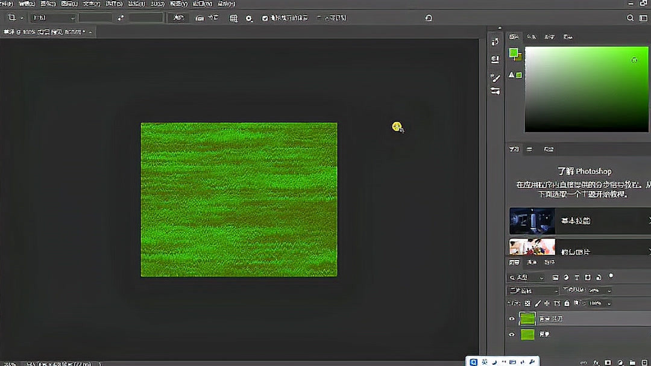Enable the checkbox in the options bar
The width and height of the screenshot is (651, 366).
(265, 18)
